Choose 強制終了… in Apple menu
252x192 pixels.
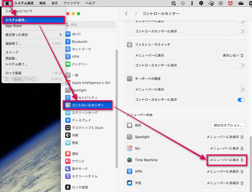click(33, 44)
